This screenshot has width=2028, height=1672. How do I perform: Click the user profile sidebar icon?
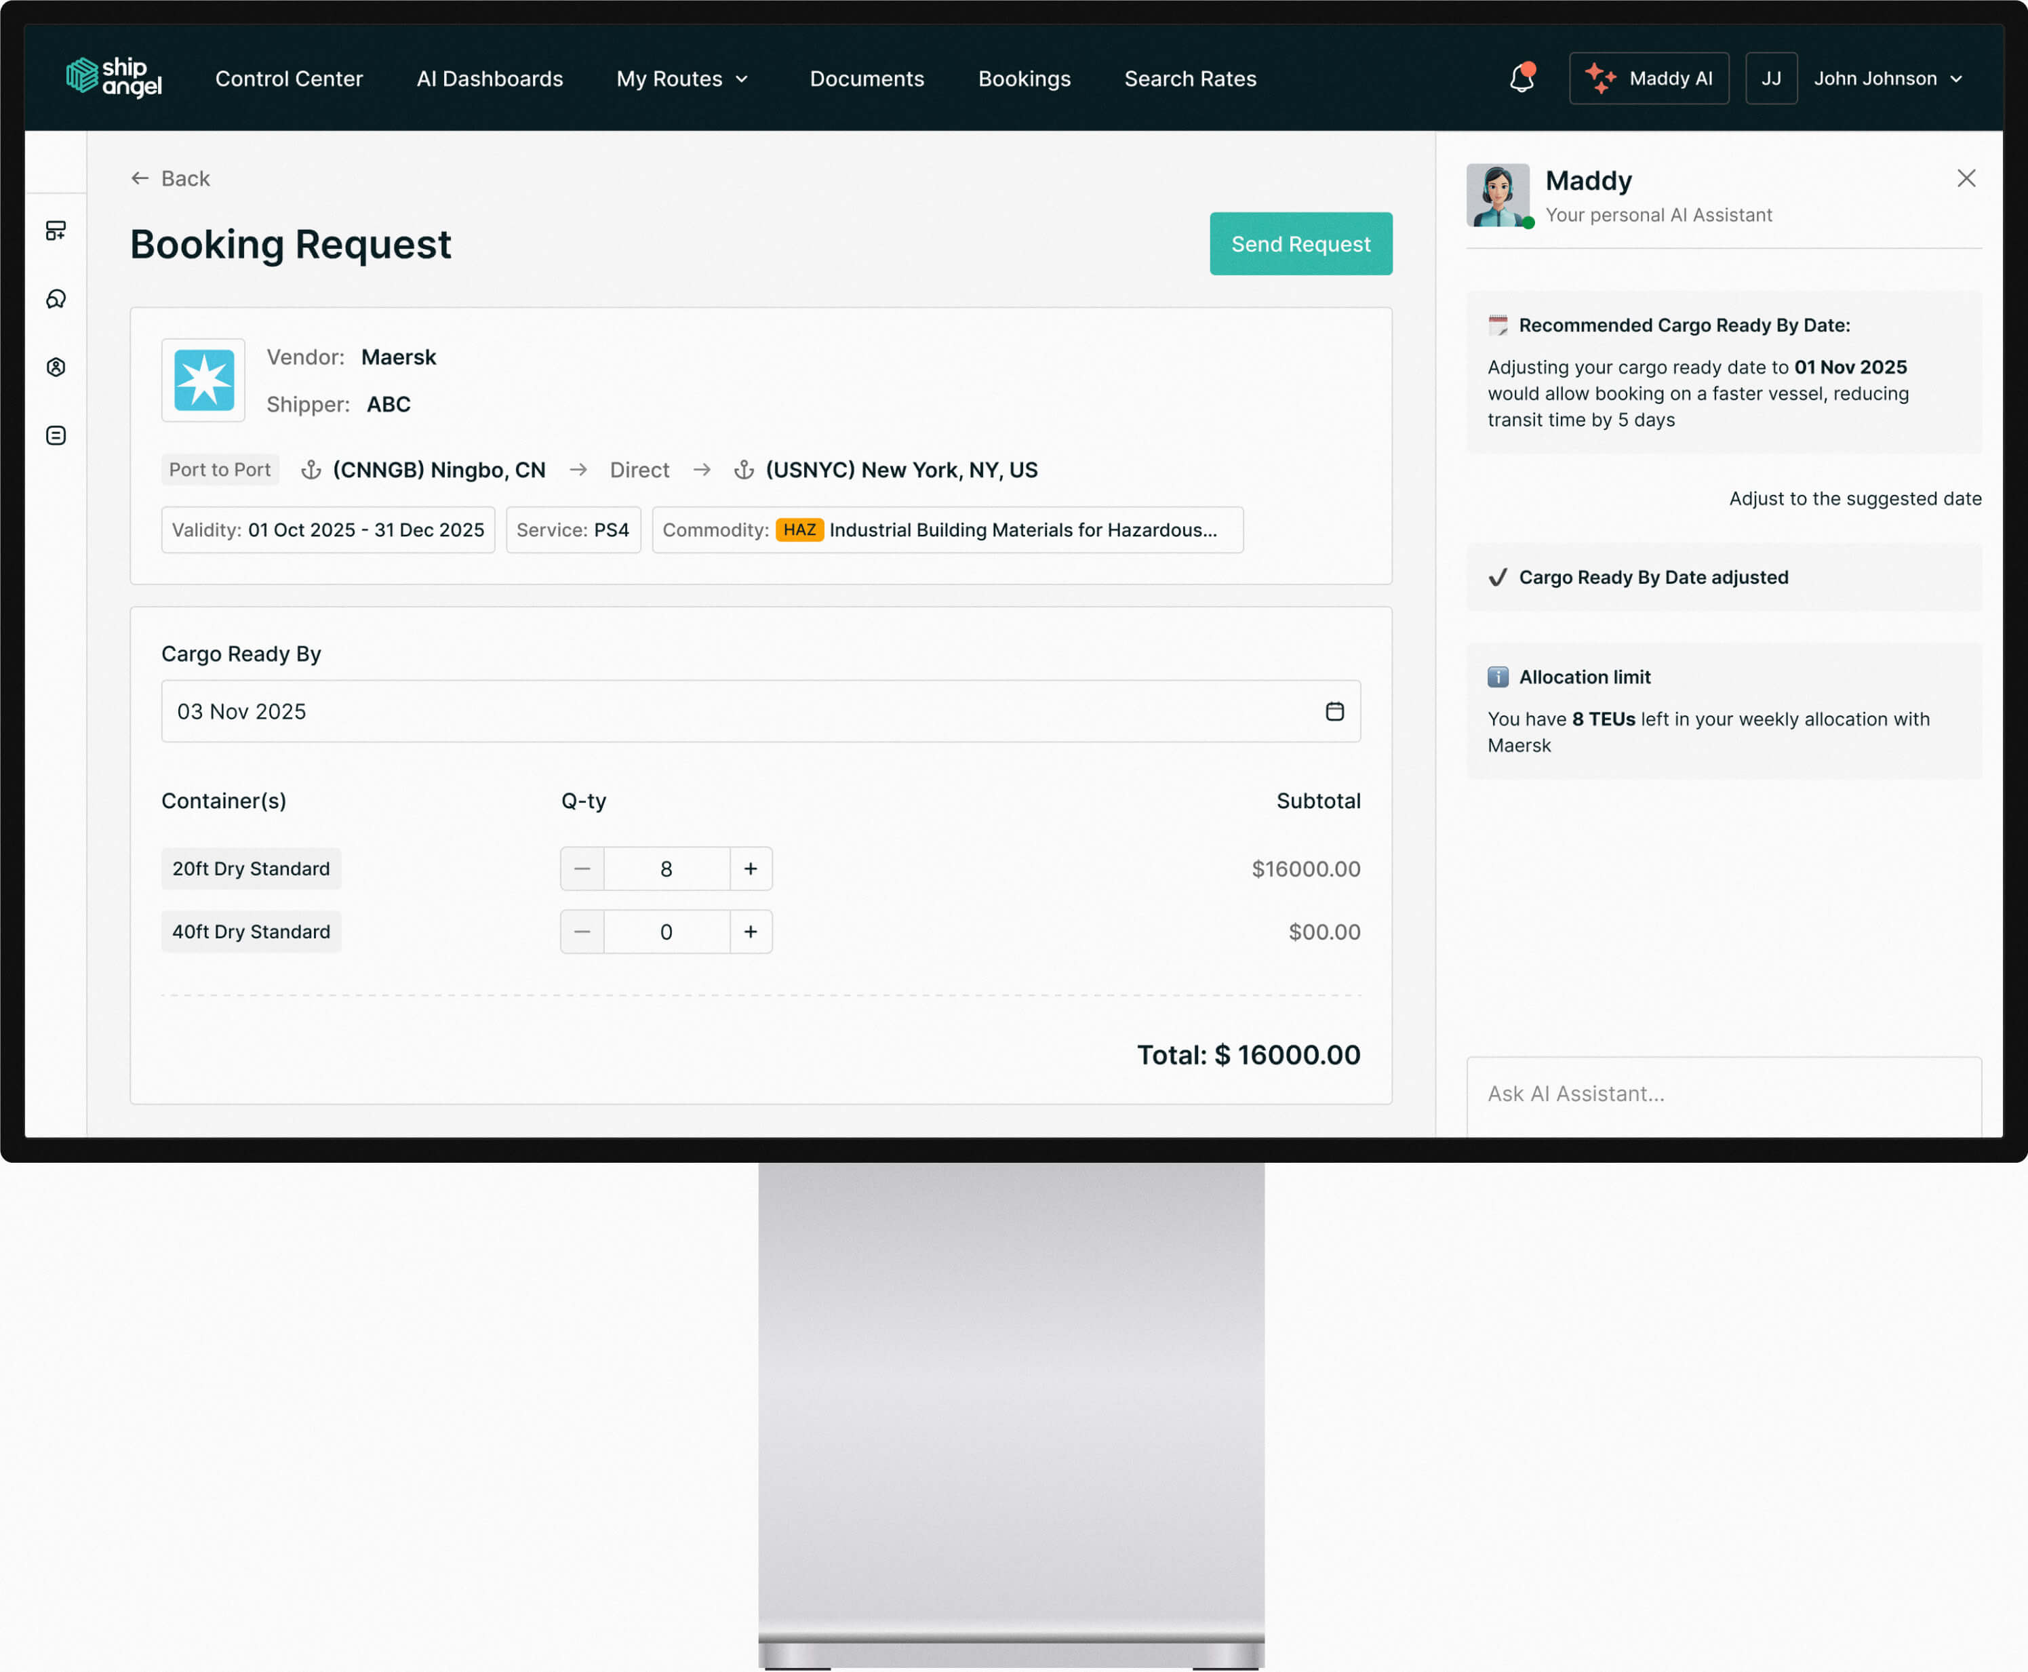[56, 367]
